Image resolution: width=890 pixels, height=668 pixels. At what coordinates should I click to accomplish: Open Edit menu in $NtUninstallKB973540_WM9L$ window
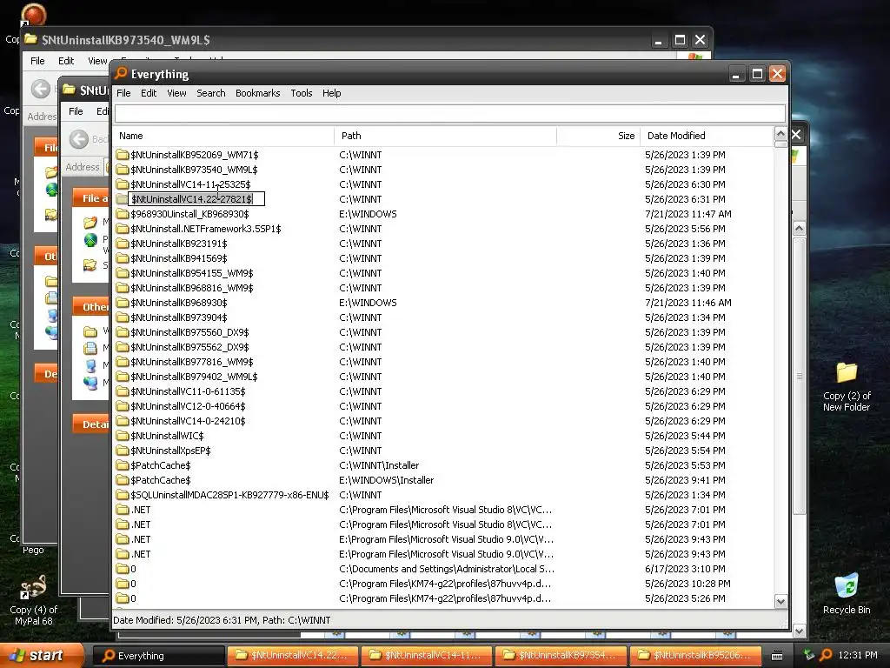[66, 61]
